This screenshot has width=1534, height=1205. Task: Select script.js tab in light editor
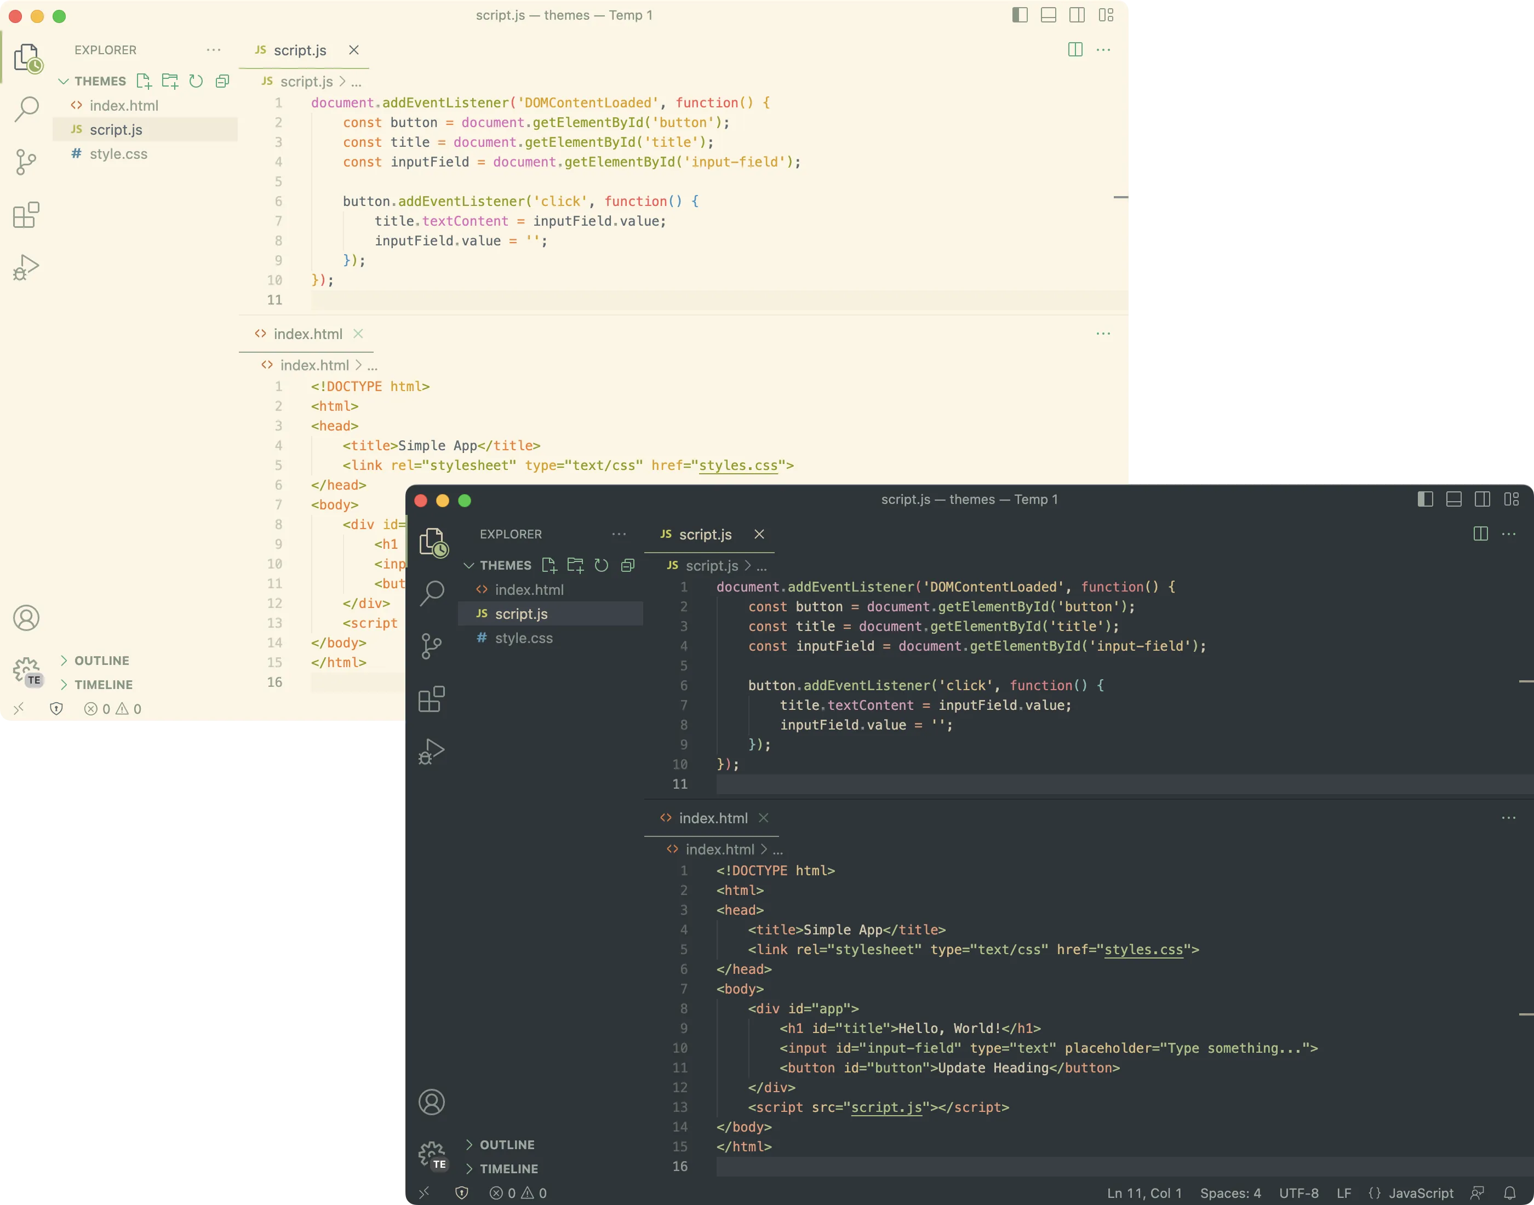coord(299,50)
